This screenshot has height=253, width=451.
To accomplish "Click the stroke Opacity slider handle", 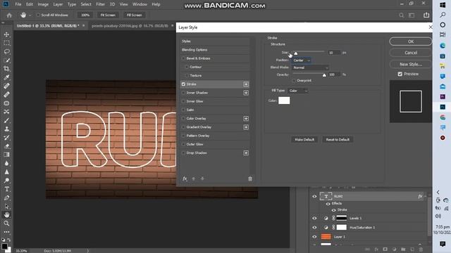I will coord(324,75).
